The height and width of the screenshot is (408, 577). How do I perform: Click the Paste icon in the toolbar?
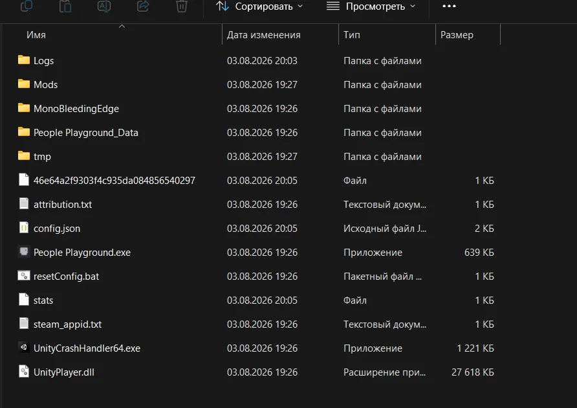coord(65,6)
